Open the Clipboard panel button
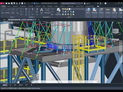The height and width of the screenshot is (92, 123). tap(114, 11)
